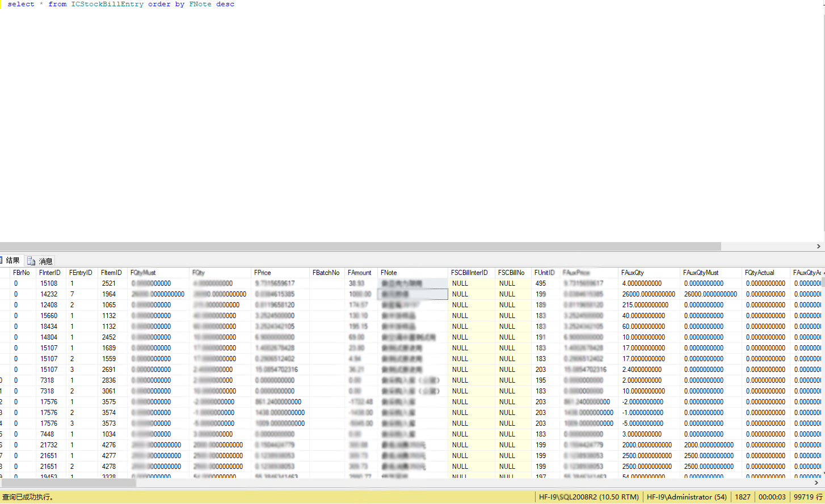
Task: Click the 结果 tab grid icon
Action: pyautogui.click(x=2, y=261)
